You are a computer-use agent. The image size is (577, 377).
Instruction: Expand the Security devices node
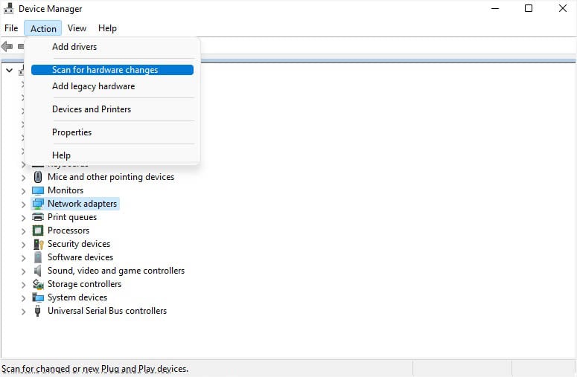23,245
